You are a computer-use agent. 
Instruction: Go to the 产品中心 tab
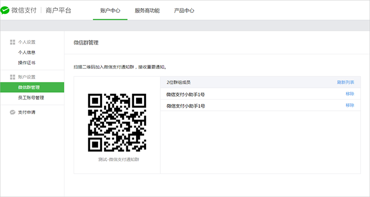[x=184, y=11]
